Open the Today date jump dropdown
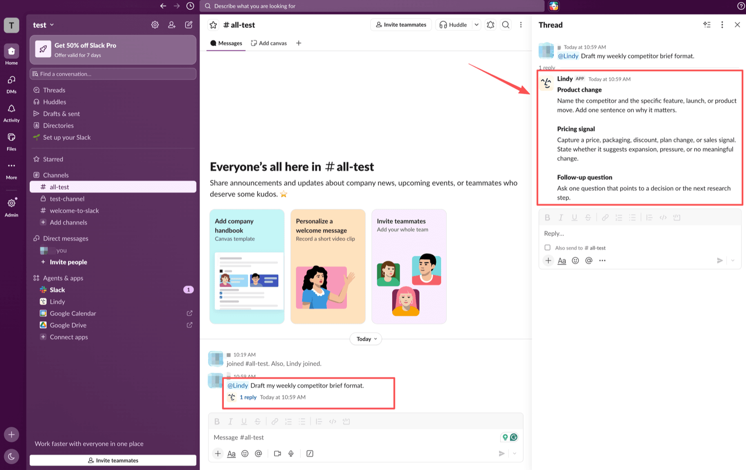This screenshot has height=470, width=746. 366,339
